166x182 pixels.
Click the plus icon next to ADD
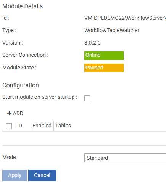click(x=9, y=113)
